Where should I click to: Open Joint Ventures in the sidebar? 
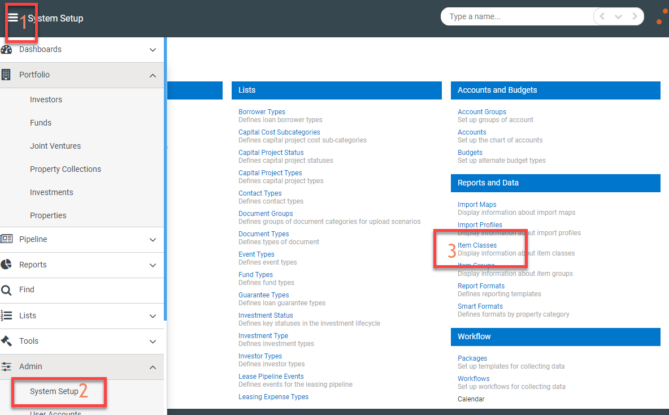point(55,146)
